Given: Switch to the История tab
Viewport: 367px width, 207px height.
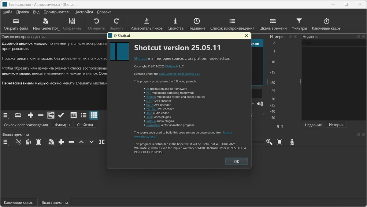Looking at the screenshot, I should [336, 125].
